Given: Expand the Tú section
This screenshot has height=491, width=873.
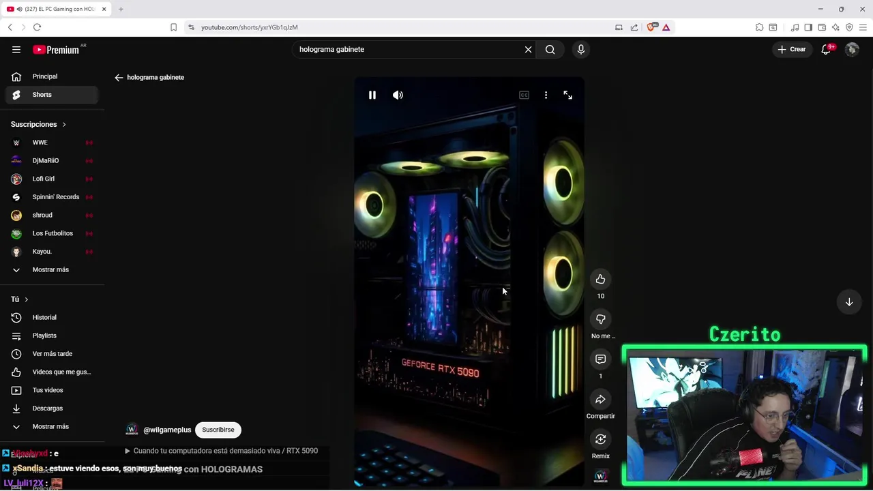Looking at the screenshot, I should click(x=19, y=299).
